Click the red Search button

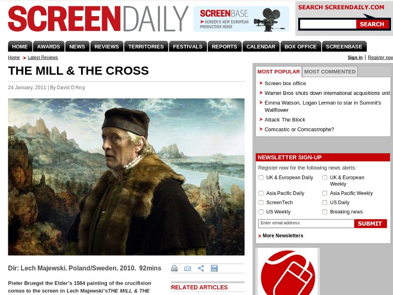tap(372, 24)
